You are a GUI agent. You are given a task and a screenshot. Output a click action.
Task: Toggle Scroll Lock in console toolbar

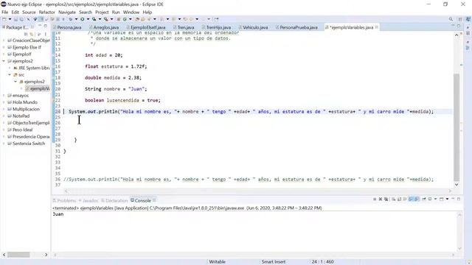point(400,199)
